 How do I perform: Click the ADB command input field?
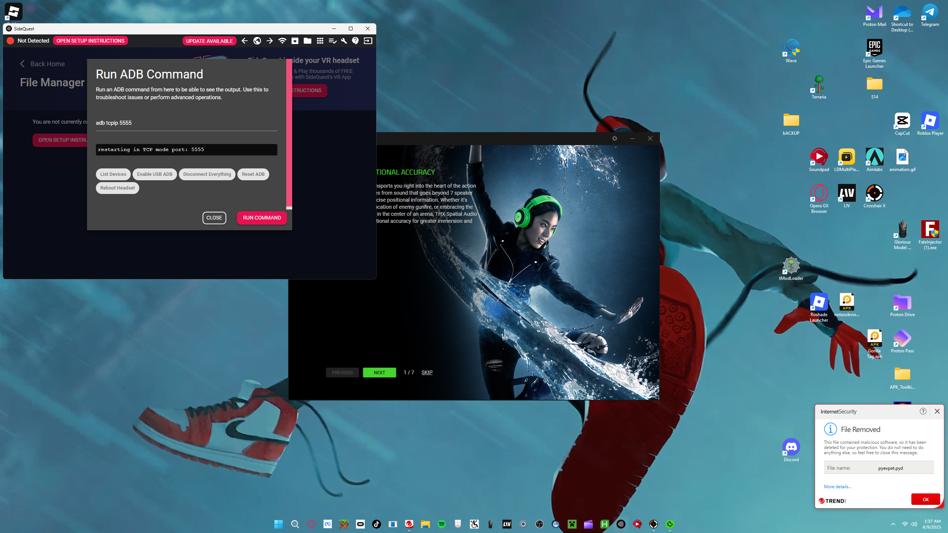point(186,123)
